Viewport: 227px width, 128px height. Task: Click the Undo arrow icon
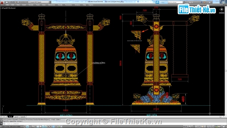[21, 2]
